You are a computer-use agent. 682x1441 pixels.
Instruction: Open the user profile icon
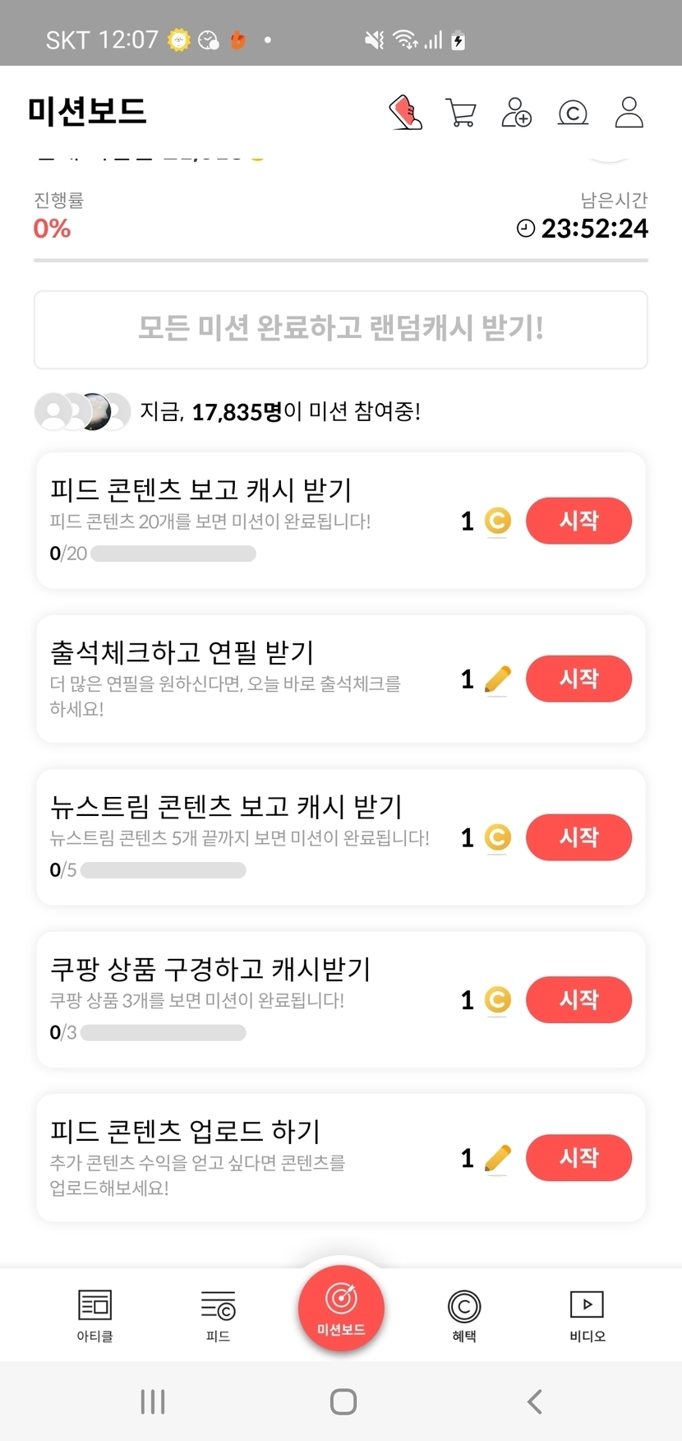(629, 113)
